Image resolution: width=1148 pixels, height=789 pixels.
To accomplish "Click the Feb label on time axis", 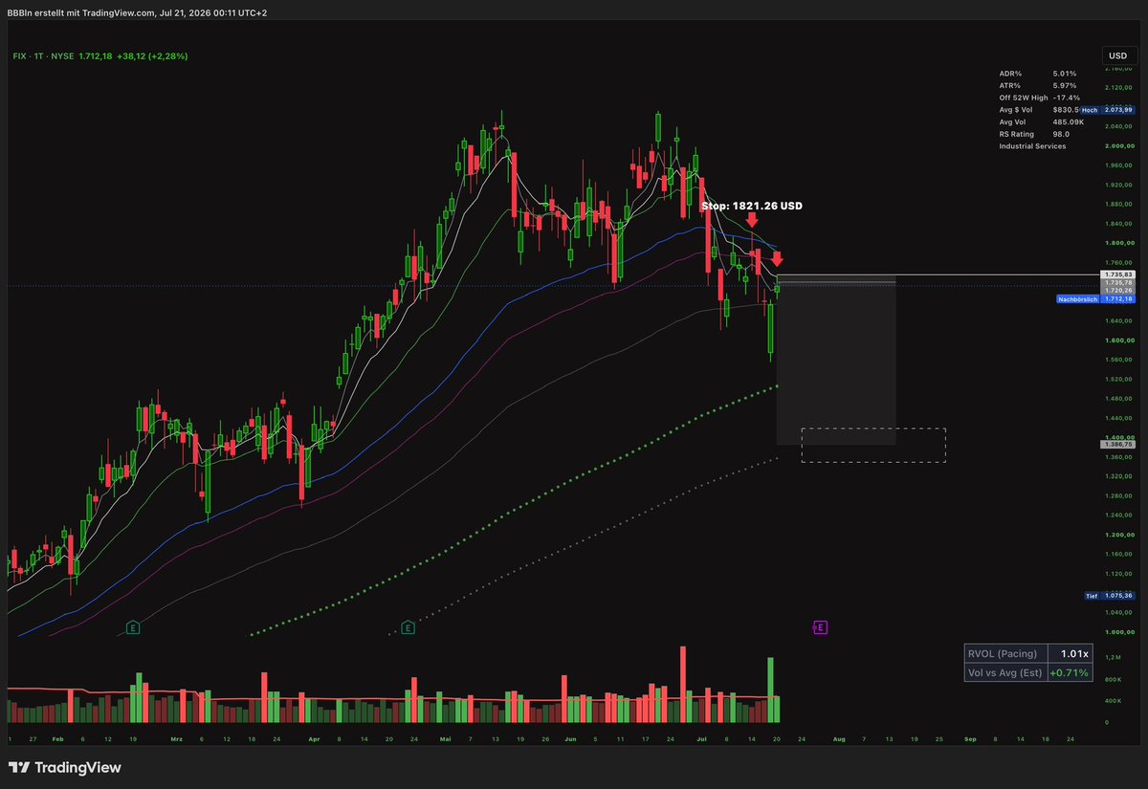I will click(56, 739).
